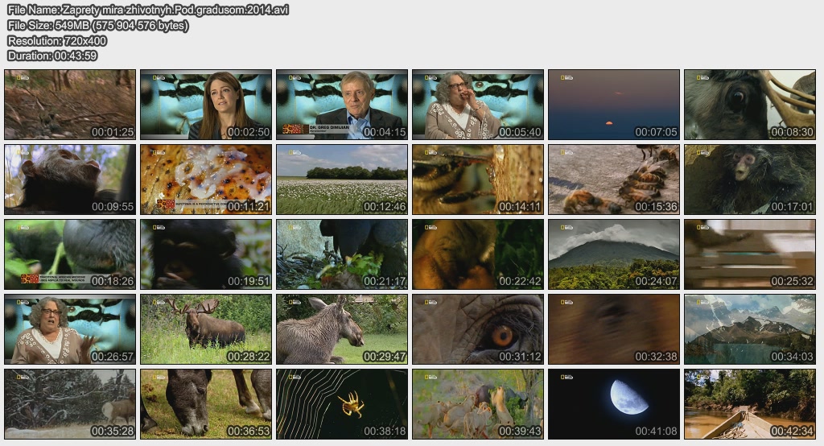The height and width of the screenshot is (446, 824).
Task: Click the long-haired woman frame at 00:02:50
Action: (x=206, y=104)
